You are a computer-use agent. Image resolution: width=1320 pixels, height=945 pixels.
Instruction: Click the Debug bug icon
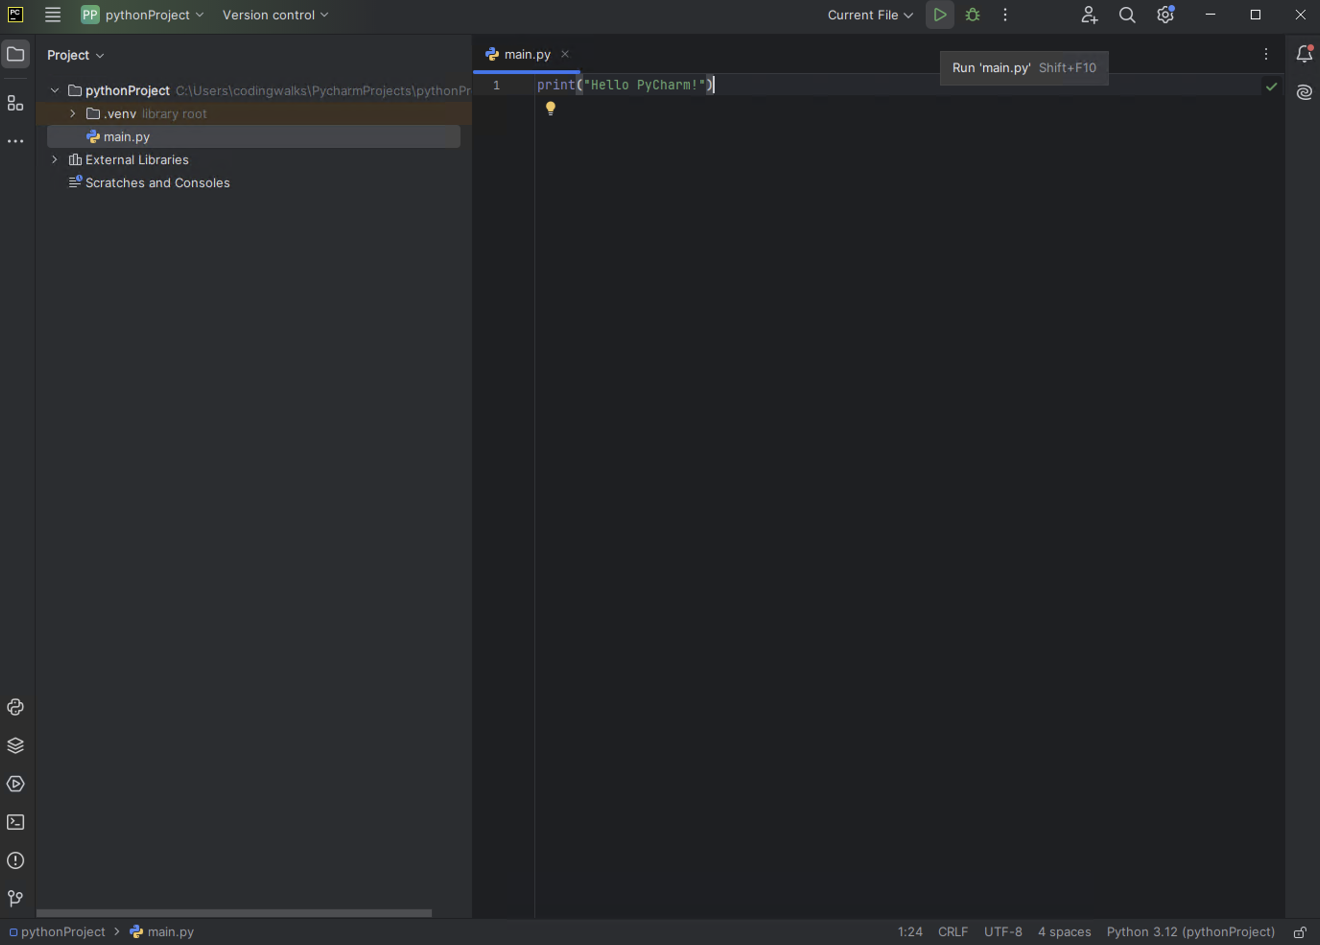[x=972, y=15]
